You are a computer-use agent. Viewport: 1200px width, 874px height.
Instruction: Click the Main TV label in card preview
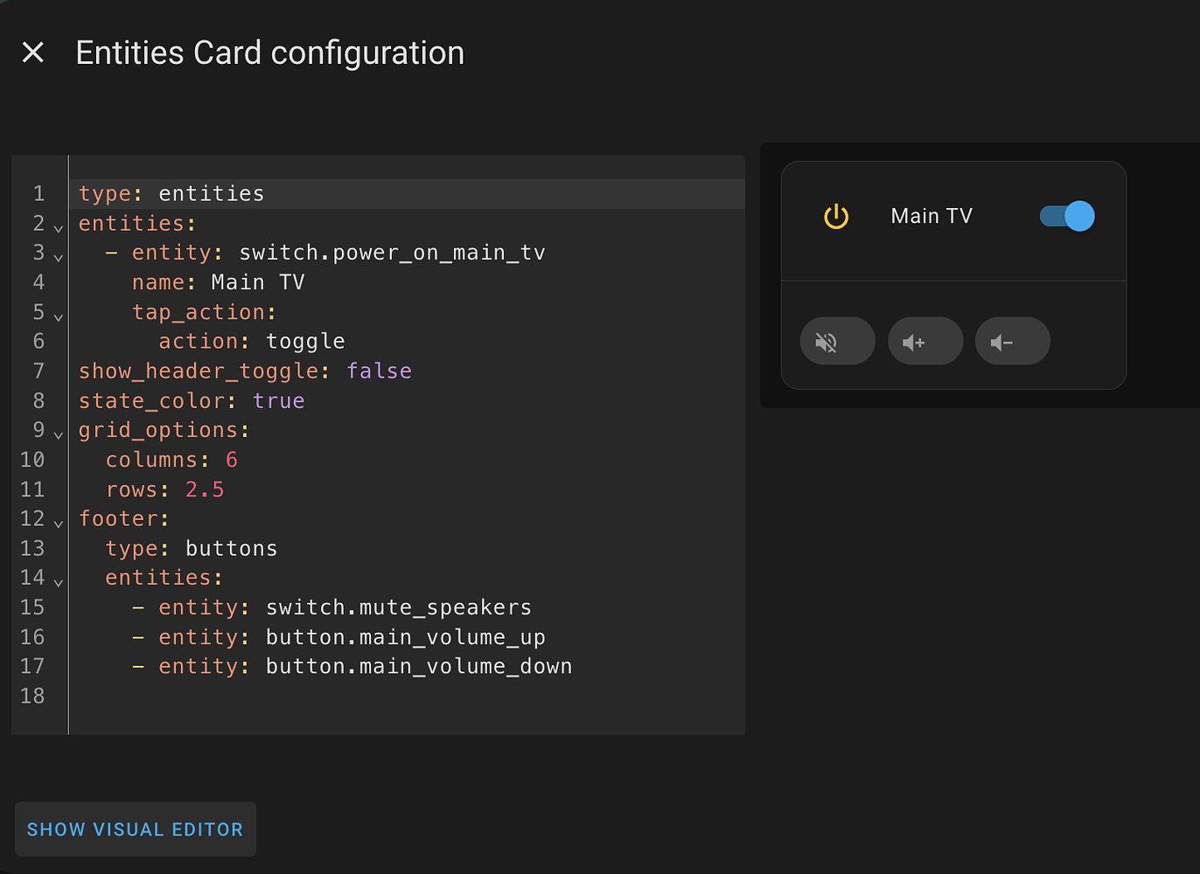click(931, 216)
